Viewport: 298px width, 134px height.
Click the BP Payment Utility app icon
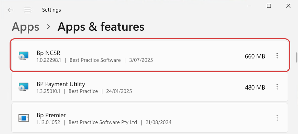pos(24,87)
